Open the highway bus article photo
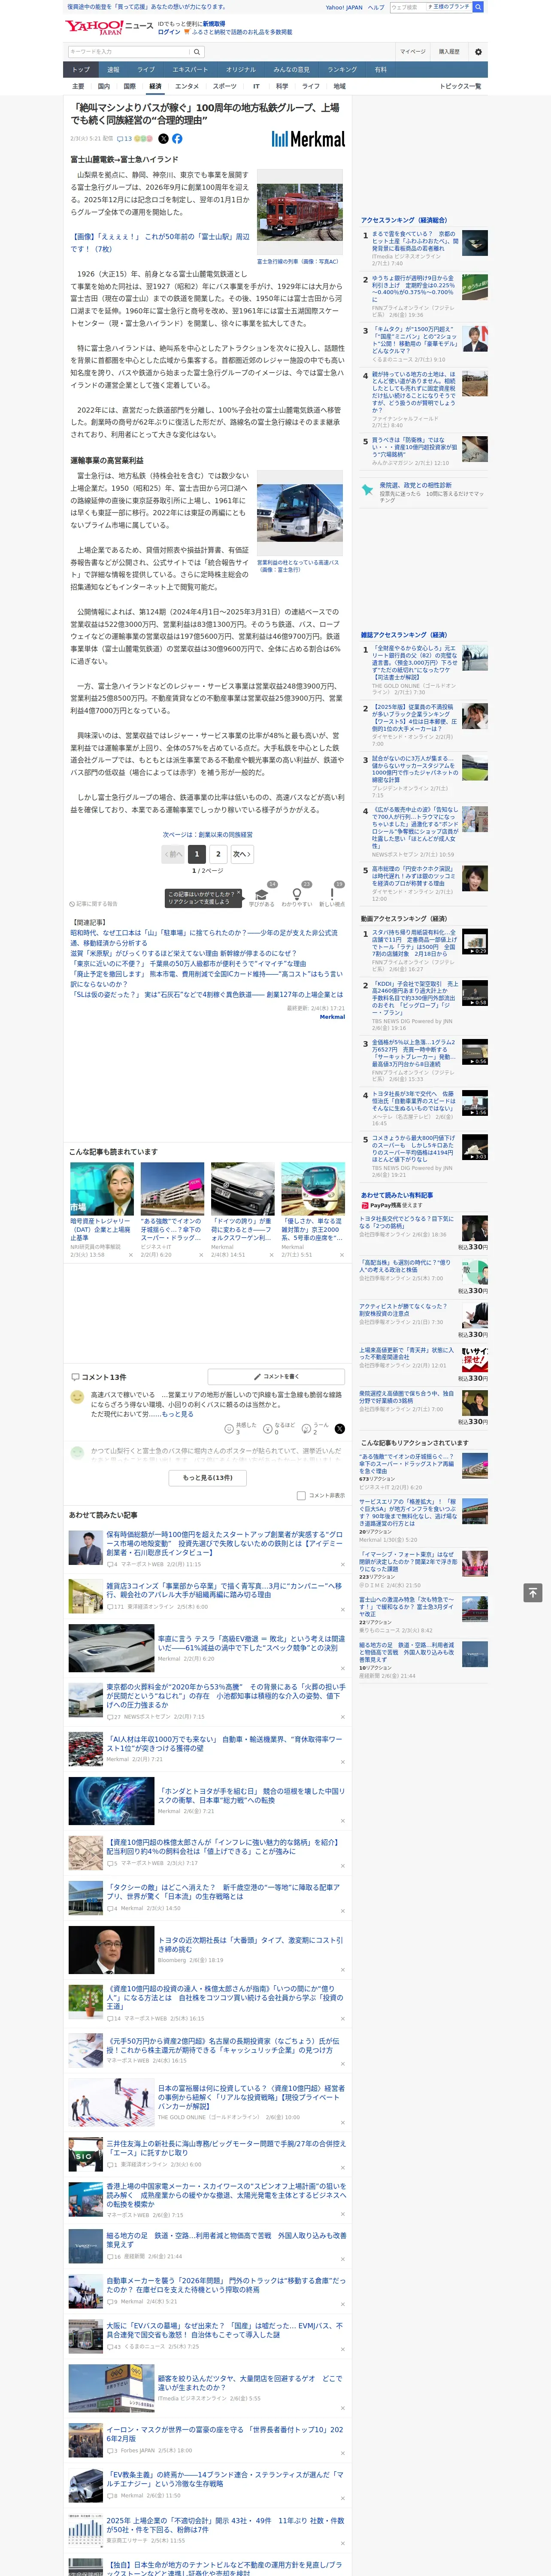Screen dimensions: 551x2576 [x=300, y=513]
